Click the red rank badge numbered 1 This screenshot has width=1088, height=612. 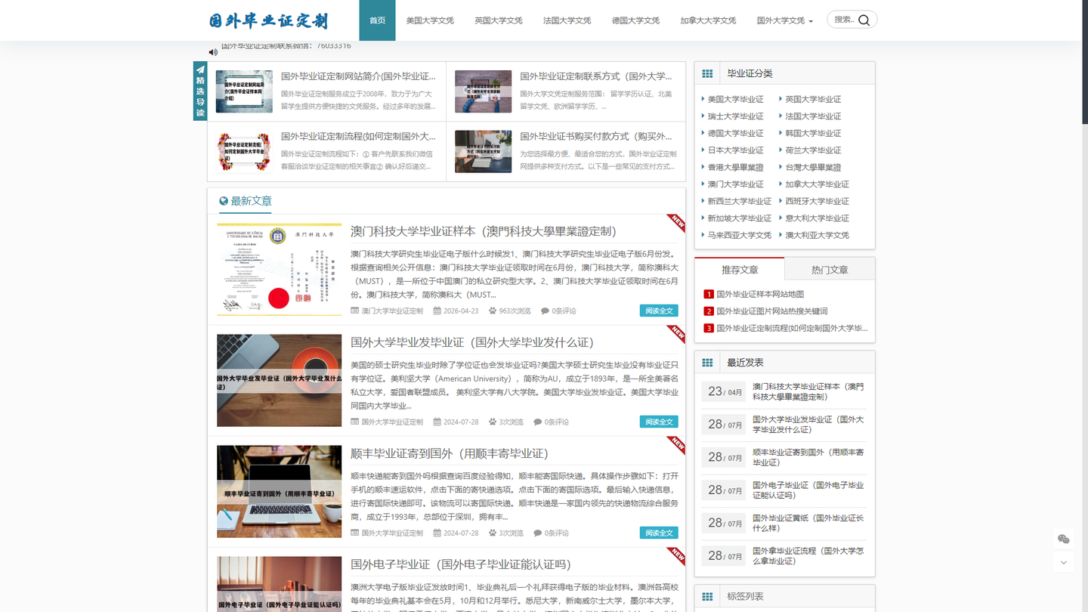coord(709,295)
